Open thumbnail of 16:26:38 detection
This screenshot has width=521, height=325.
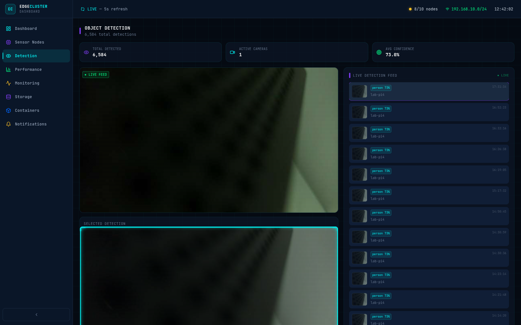pyautogui.click(x=359, y=154)
